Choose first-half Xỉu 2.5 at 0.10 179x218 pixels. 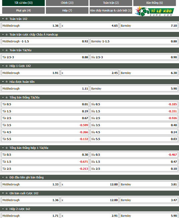pos(134,169)
